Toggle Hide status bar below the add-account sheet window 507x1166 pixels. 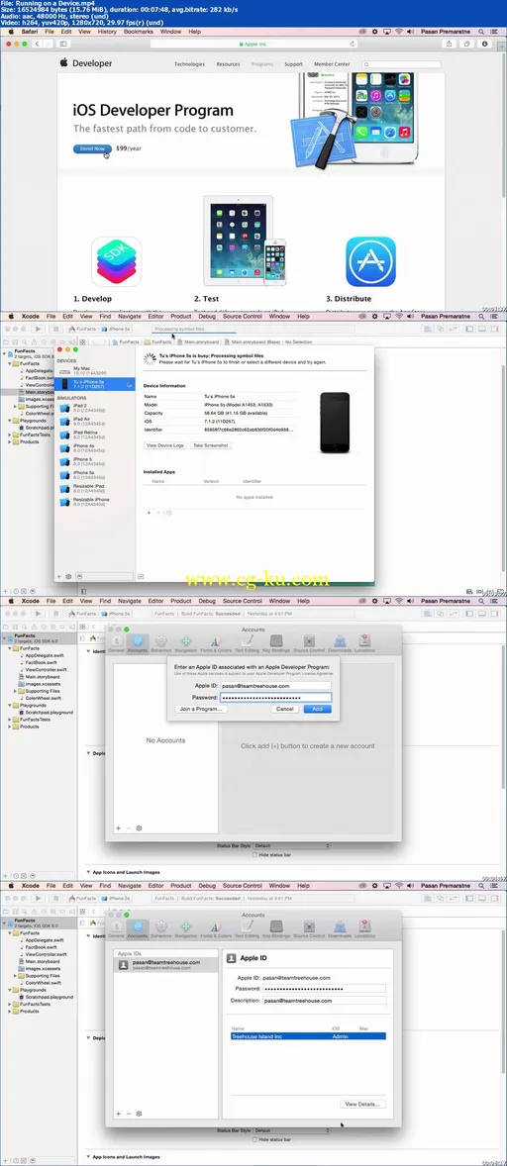(x=255, y=855)
